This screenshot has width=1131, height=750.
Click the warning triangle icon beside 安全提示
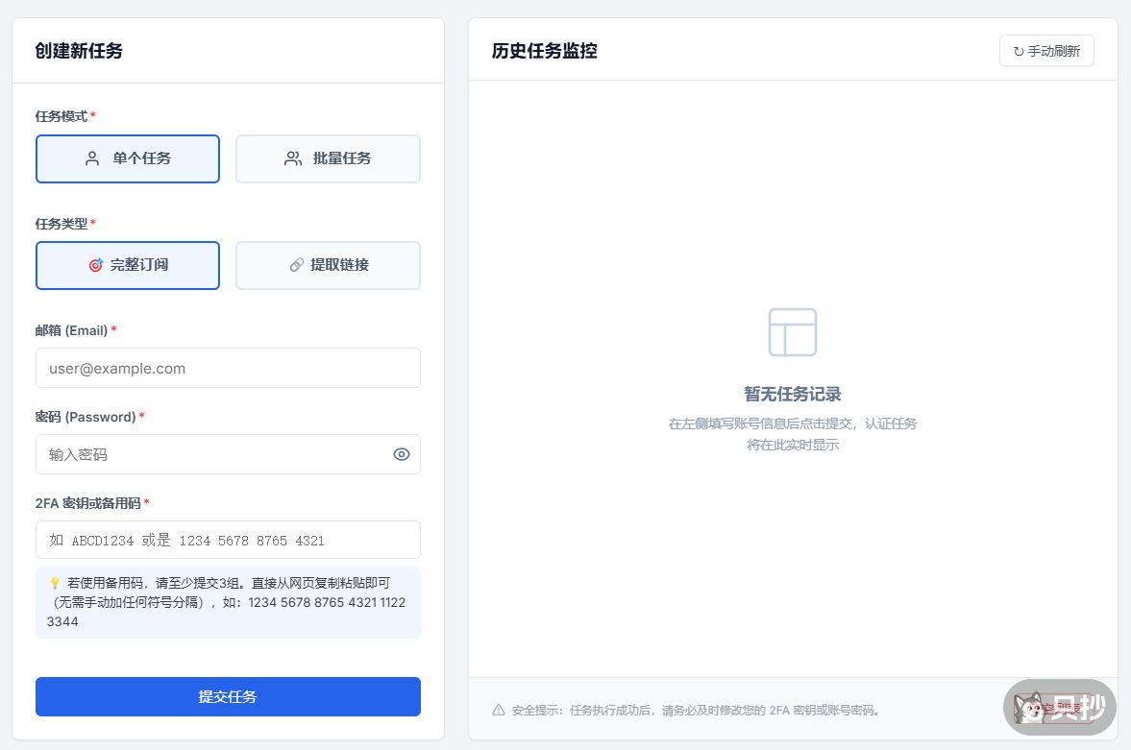tap(499, 711)
